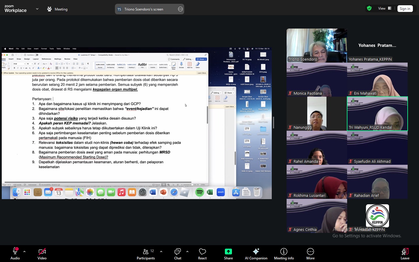419x262 pixels.
Task: Open Zoom Workplace dropdown chevron
Action: 37,9
